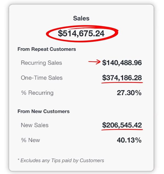Click the New Sales label
This screenshot has width=164, height=174.
point(34,125)
